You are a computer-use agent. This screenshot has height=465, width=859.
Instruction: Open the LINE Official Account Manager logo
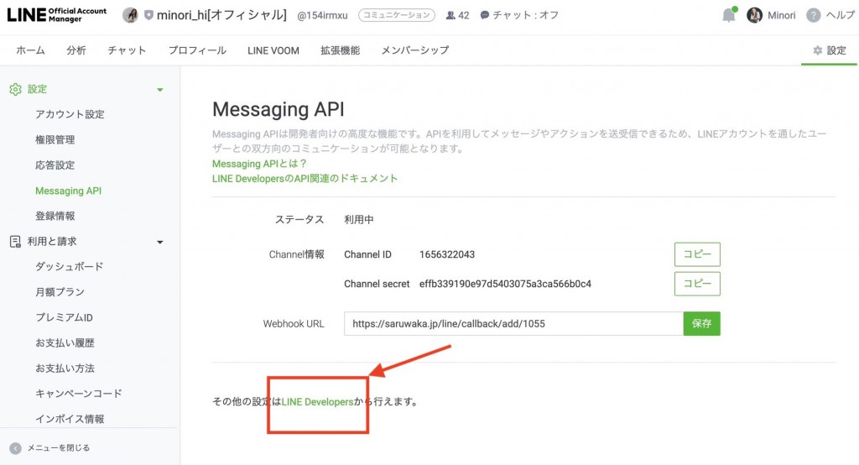click(x=57, y=15)
